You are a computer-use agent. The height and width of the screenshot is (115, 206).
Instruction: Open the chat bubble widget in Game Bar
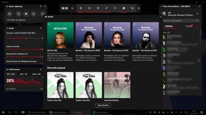[115, 8]
